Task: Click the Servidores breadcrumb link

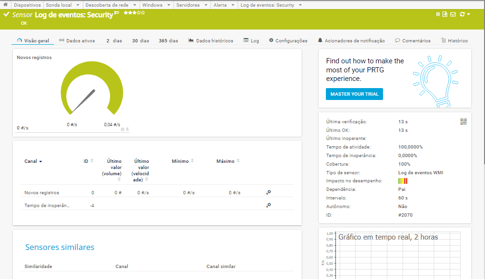Action: [x=188, y=5]
